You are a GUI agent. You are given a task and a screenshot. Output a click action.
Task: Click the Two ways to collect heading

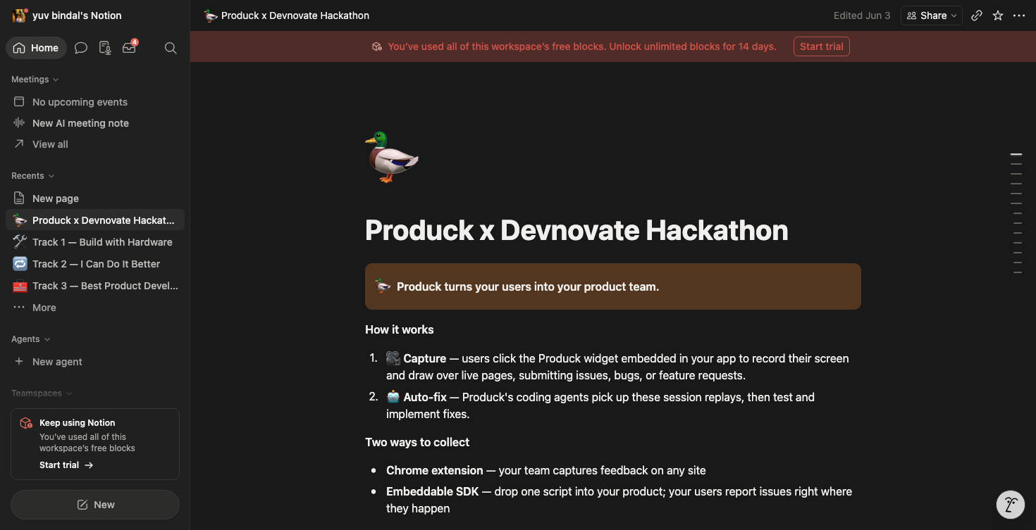pos(417,442)
